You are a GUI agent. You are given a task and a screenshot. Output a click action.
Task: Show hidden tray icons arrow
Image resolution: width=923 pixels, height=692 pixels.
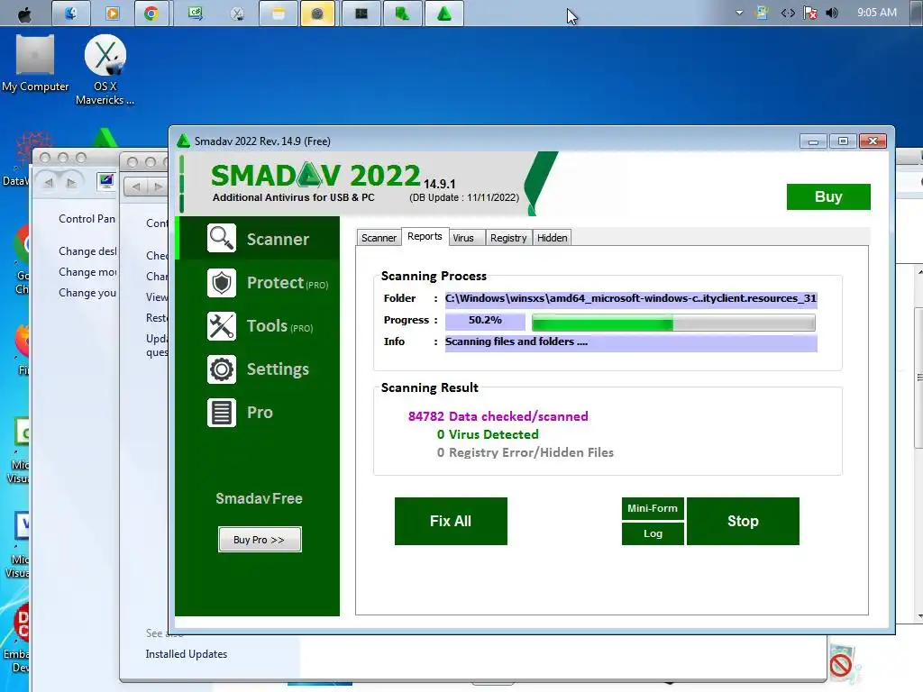[739, 13]
